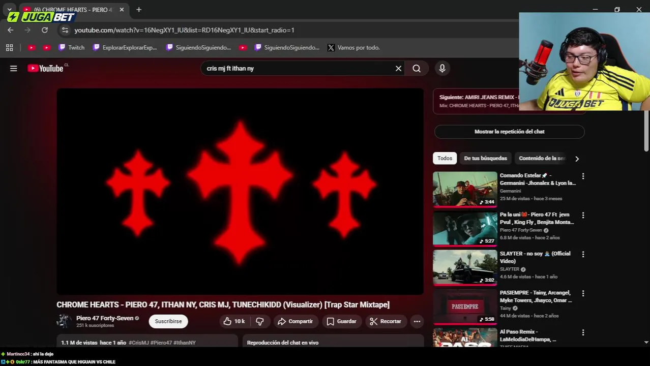Image resolution: width=650 pixels, height=366 pixels.
Task: Open the ExplorarExplorarExp bookmark
Action: (125, 47)
